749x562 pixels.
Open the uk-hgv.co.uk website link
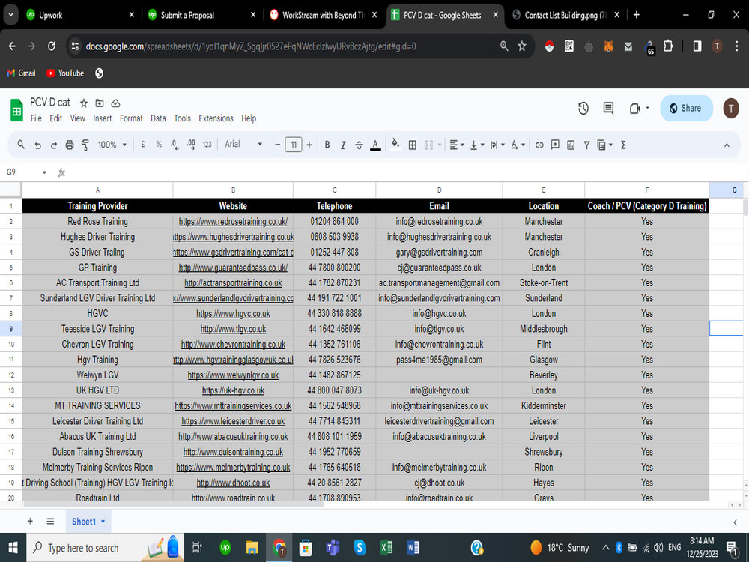coord(233,390)
